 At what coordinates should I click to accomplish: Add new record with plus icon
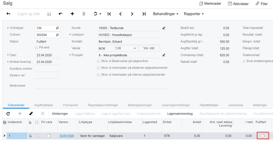(x=72, y=14)
